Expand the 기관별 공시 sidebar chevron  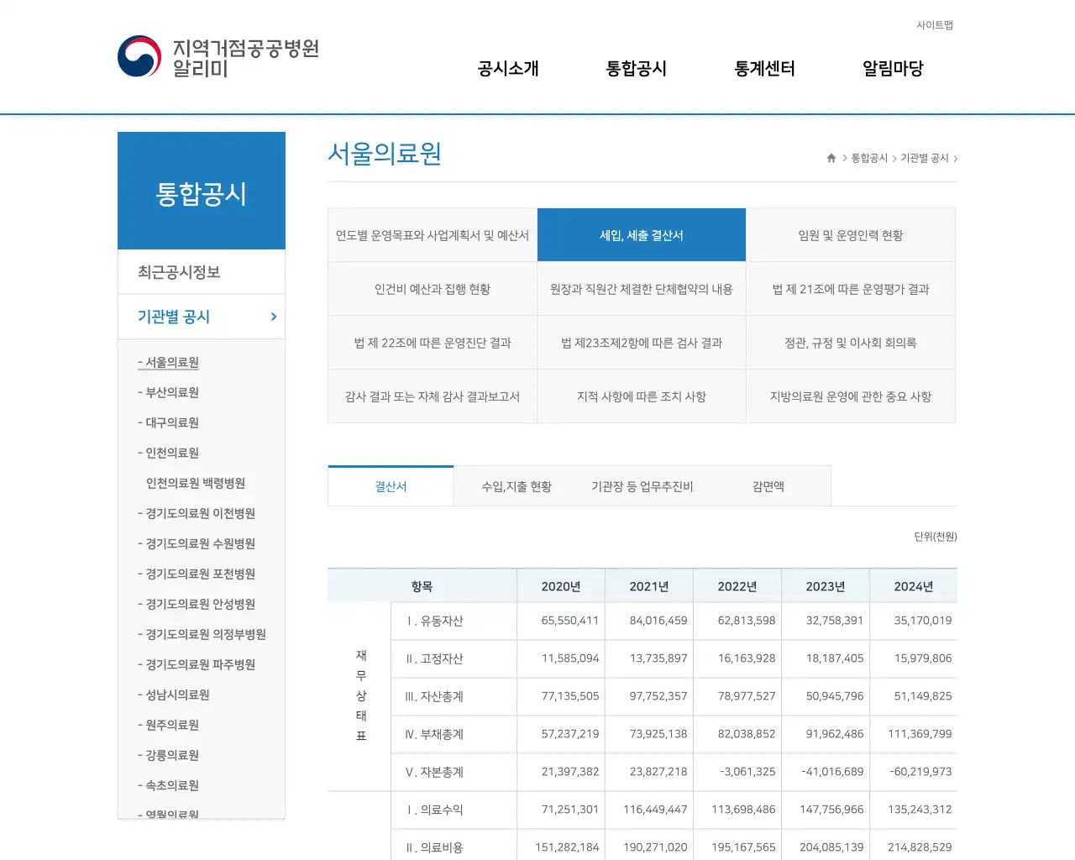point(272,317)
